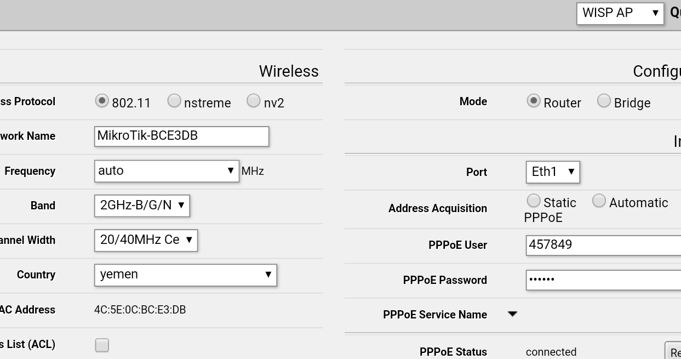
Task: Click the button beside PPPoE connected status
Action: coord(674,352)
